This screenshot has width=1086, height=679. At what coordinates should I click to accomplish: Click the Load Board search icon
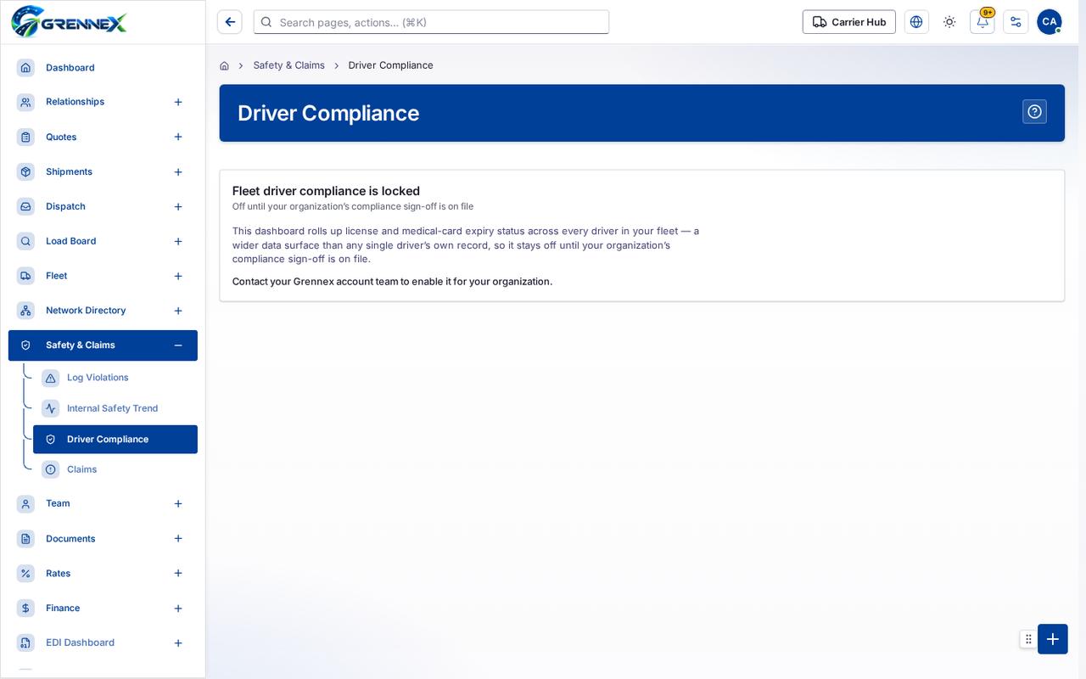pyautogui.click(x=26, y=241)
